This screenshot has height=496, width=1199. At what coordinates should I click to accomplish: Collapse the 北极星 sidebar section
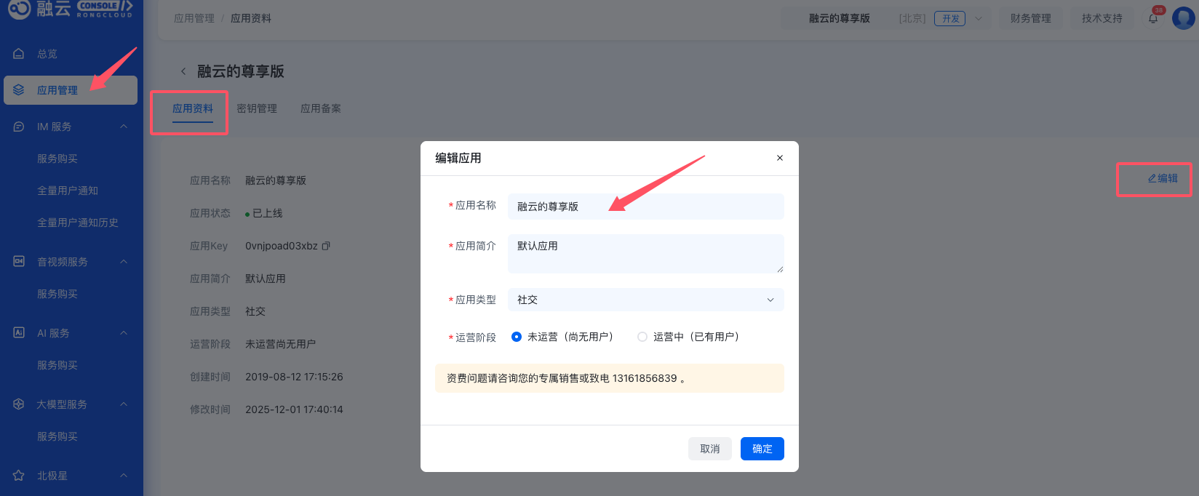pyautogui.click(x=124, y=476)
